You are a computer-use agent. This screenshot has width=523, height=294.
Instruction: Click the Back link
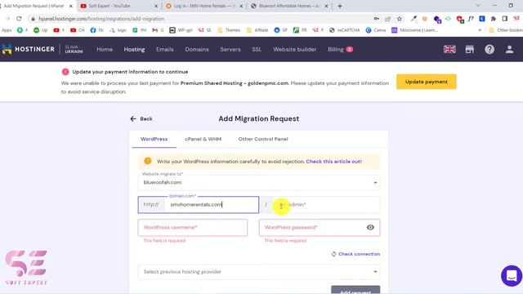[x=146, y=118]
